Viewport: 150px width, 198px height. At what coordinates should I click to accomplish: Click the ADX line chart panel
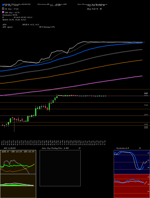[x=18, y=162]
